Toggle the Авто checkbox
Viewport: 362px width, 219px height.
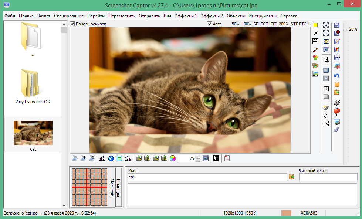pyautogui.click(x=210, y=24)
